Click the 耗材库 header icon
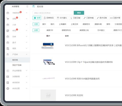The image size is (122, 106). click(x=34, y=6)
